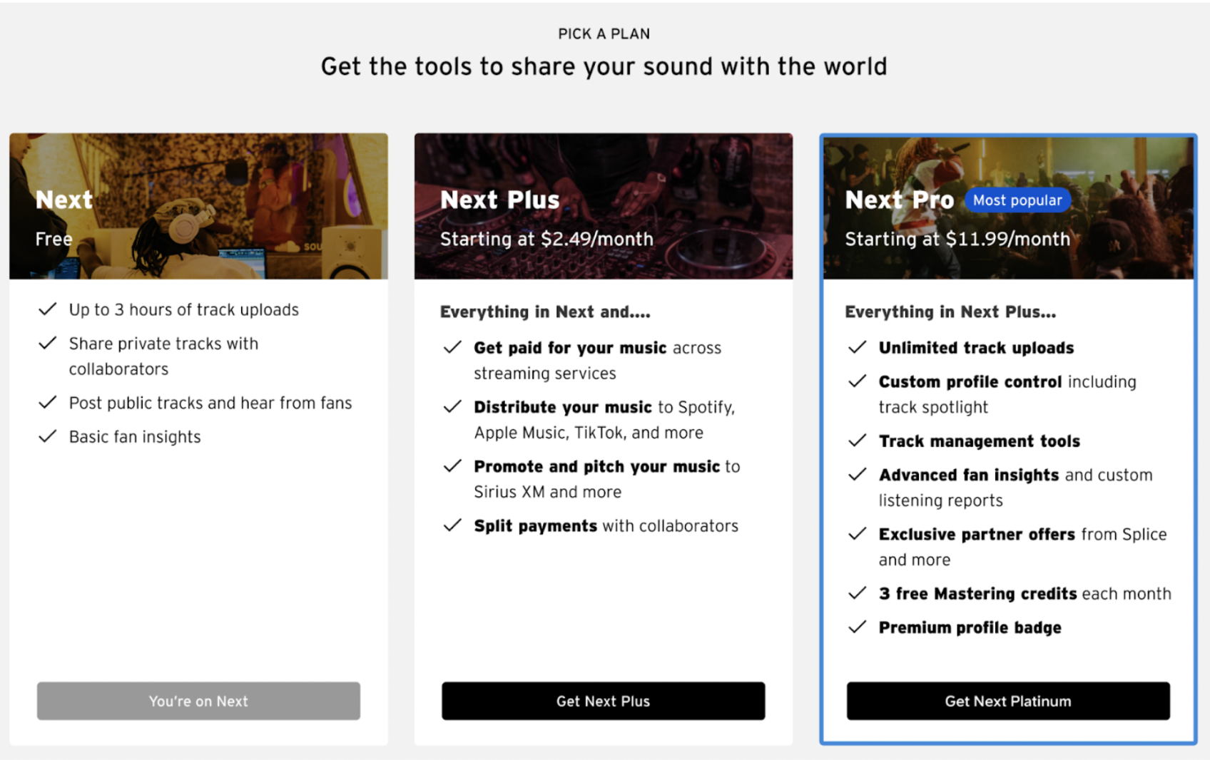
Task: Click Everything in Next and header text
Action: tap(544, 312)
